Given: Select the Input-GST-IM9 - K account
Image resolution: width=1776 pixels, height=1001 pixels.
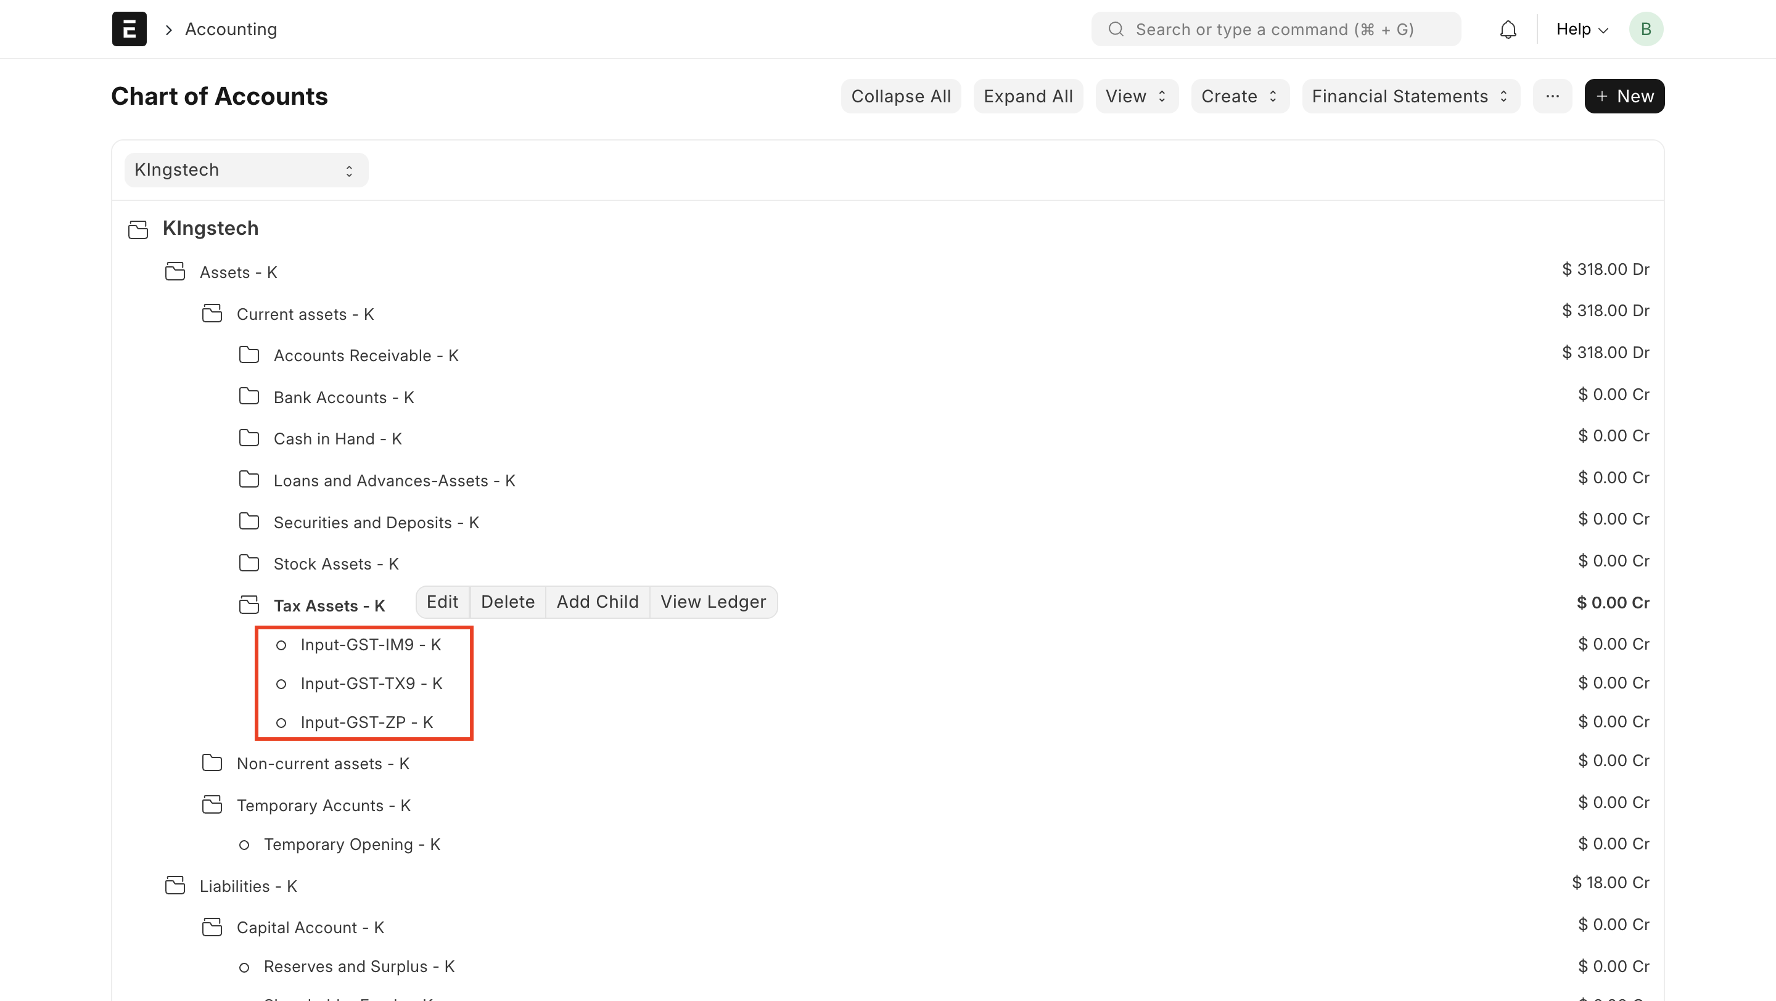Looking at the screenshot, I should click(x=370, y=645).
